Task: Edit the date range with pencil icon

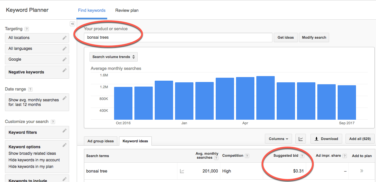Action: click(x=65, y=98)
